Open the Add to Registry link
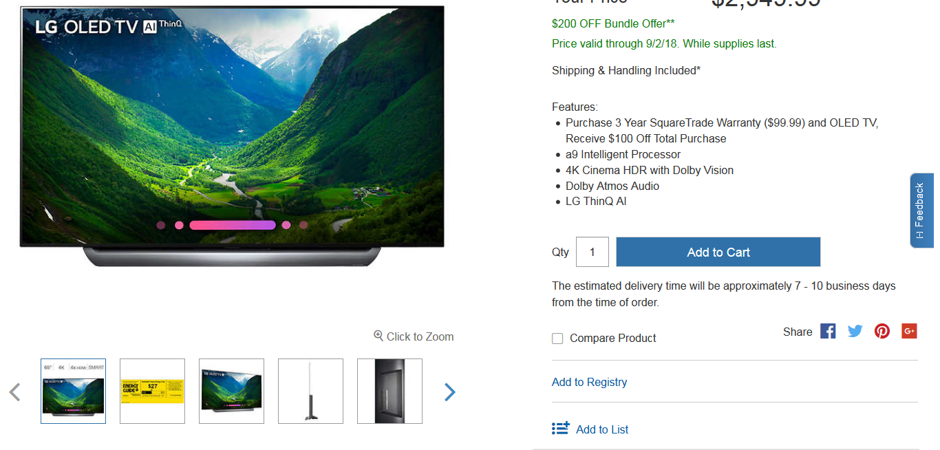The image size is (940, 450). pos(589,382)
